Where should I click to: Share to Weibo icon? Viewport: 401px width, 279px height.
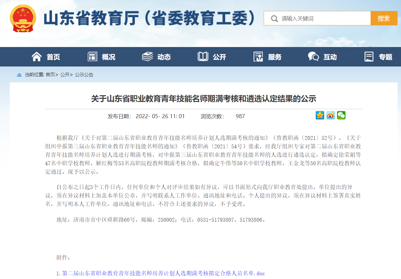click(x=330, y=115)
